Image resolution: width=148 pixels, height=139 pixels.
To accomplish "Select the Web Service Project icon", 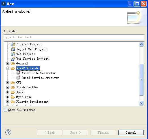I will click(13, 59).
